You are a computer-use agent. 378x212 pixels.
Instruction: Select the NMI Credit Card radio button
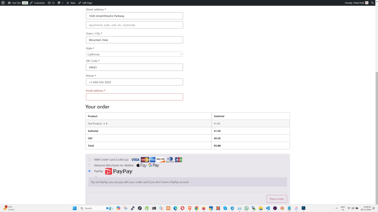coord(89,160)
